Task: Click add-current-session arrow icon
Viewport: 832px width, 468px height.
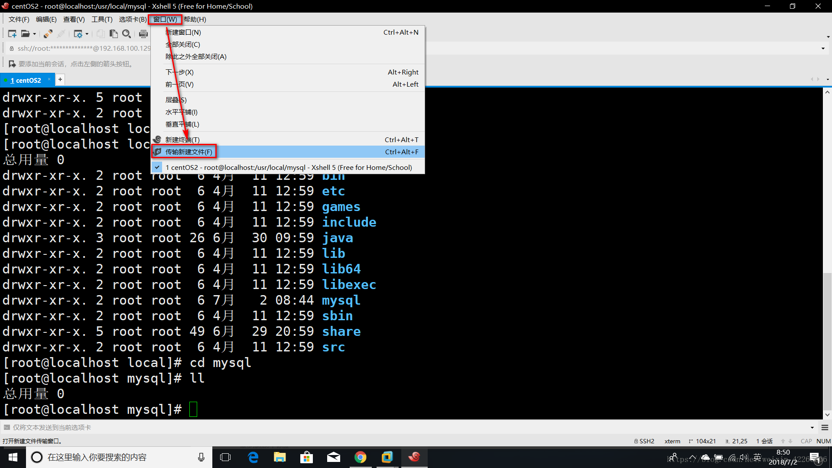Action: (12, 64)
